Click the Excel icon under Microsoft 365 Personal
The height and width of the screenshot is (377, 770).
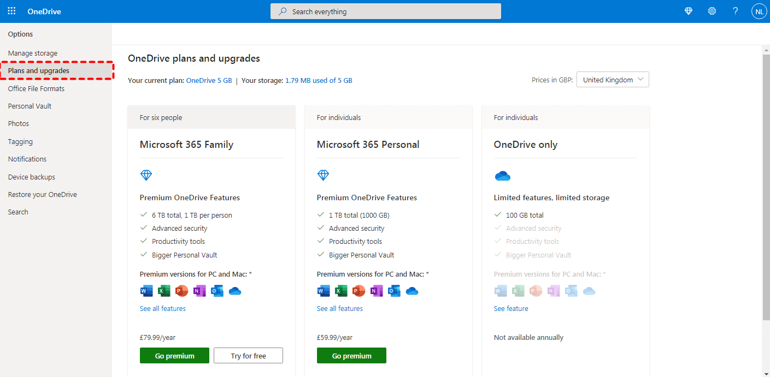pyautogui.click(x=341, y=291)
